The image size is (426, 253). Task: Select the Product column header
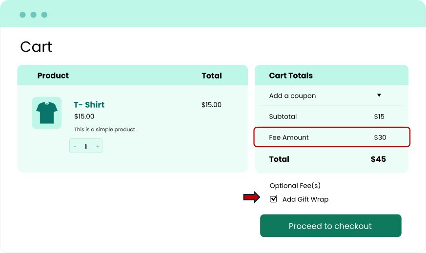pos(53,76)
